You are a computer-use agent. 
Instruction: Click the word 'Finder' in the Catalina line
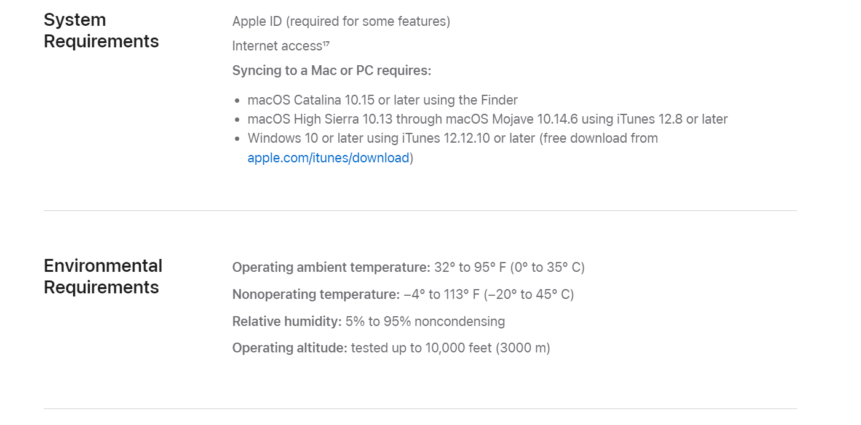(x=499, y=100)
